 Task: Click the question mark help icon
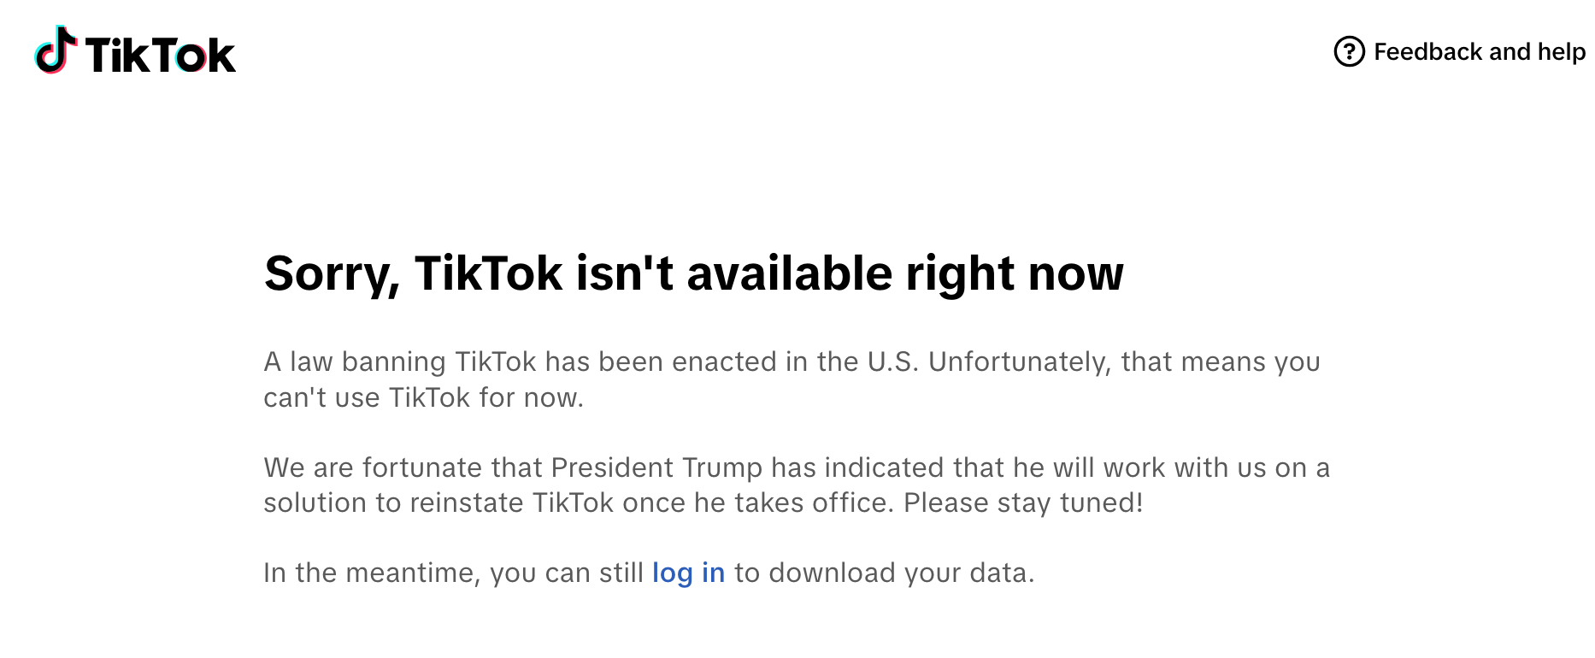[x=1349, y=51]
